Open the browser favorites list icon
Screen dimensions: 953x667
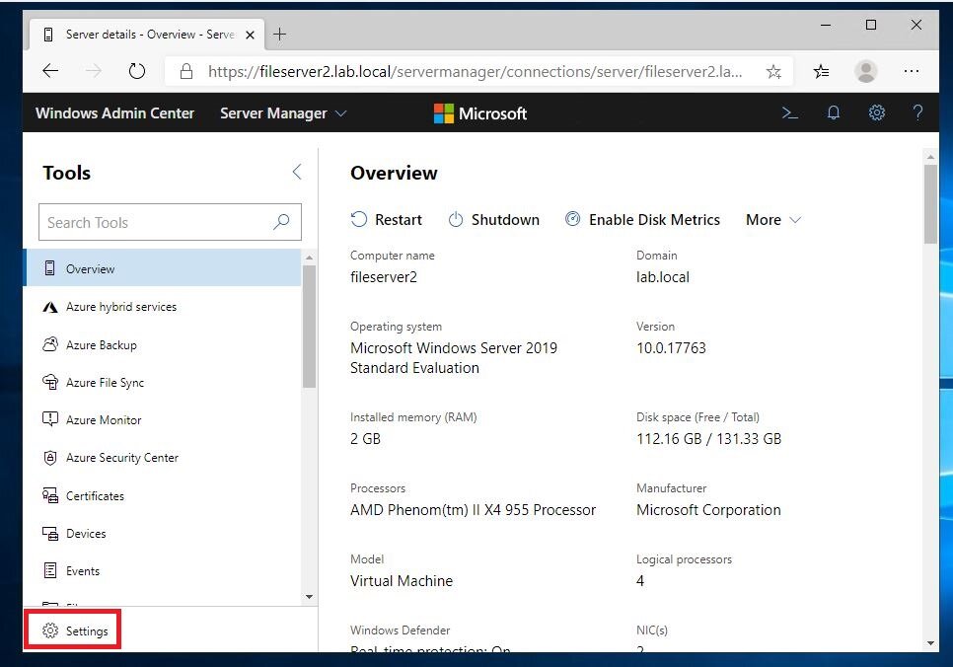point(821,72)
